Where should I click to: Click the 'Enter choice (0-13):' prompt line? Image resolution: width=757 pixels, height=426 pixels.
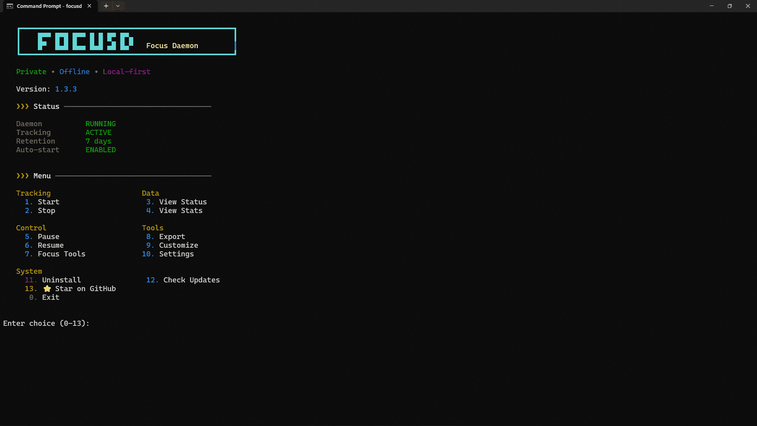point(47,323)
